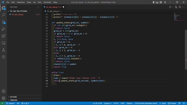Viewport: 187px width, 105px height.
Task: Open the remote window button in status bar
Action: 2,103
